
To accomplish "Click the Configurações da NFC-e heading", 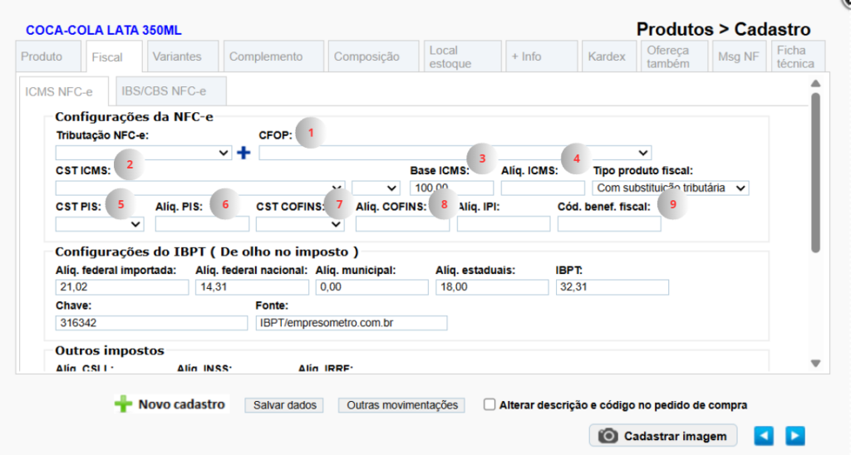I will (x=134, y=116).
